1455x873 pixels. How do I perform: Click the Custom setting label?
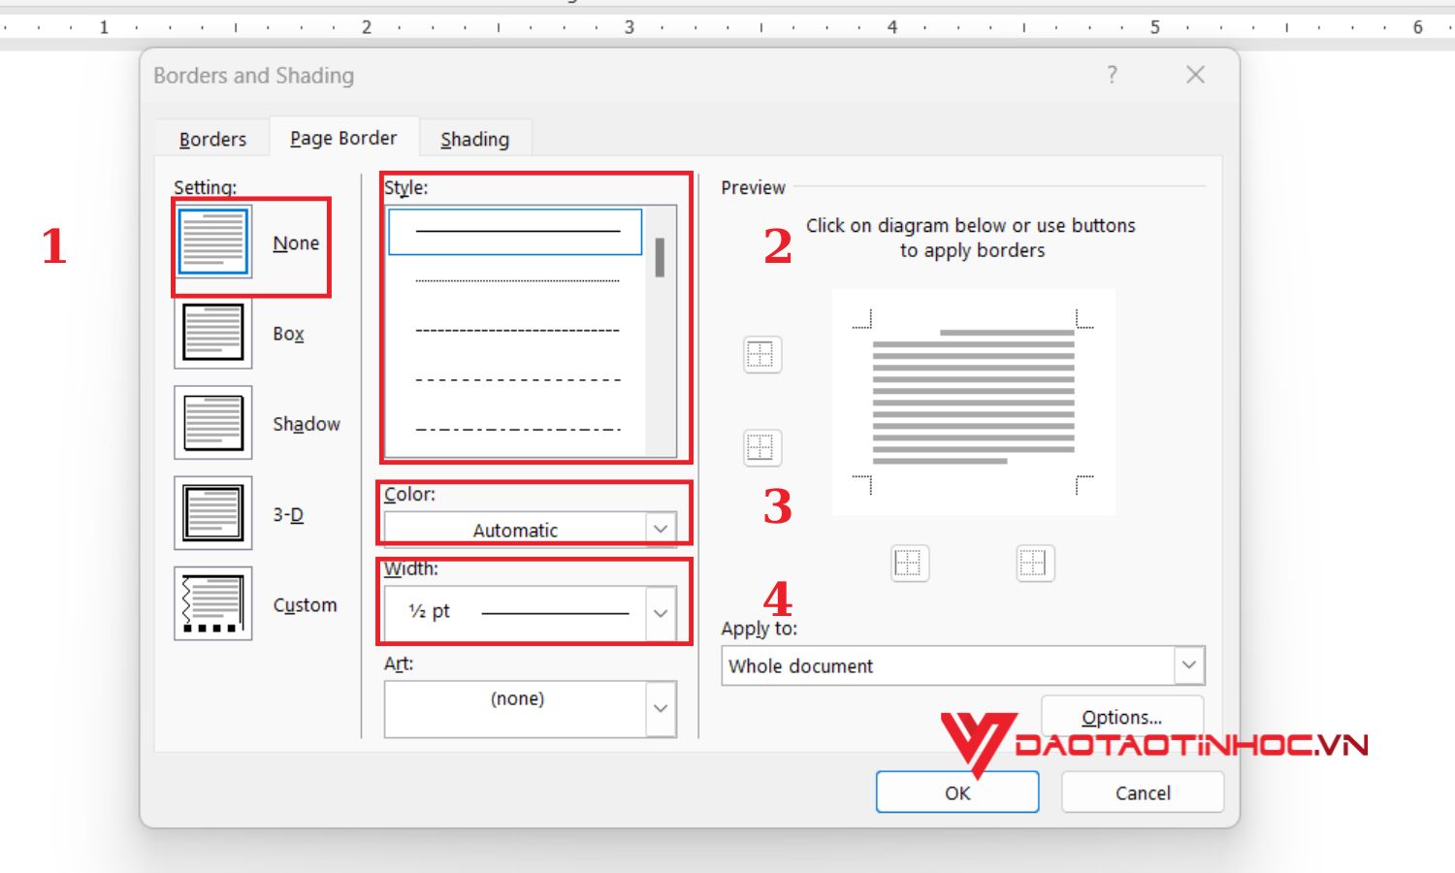click(x=305, y=604)
